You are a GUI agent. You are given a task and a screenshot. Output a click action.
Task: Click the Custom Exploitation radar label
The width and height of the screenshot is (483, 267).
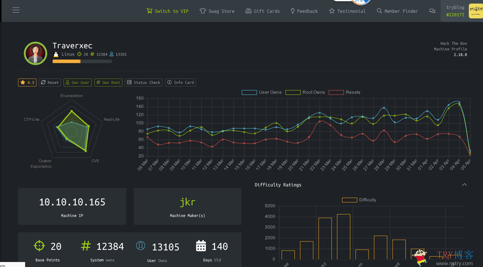(x=41, y=164)
